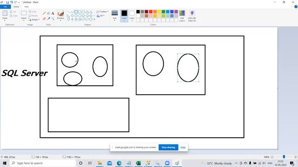Screen dimensions: 298x167
Task: Click the selected oval on the canvas
Action: point(188,68)
